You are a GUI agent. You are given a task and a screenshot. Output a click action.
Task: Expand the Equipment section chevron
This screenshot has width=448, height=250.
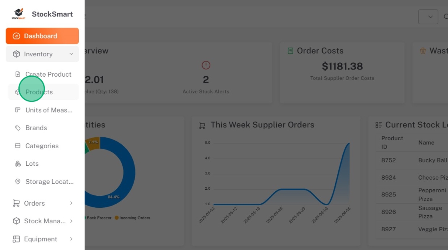click(71, 239)
